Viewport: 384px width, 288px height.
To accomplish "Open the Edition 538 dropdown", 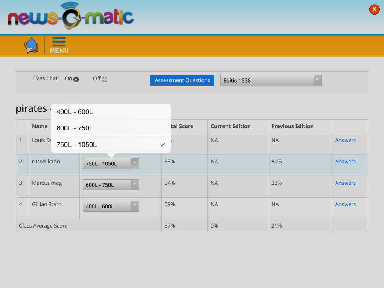I will pyautogui.click(x=271, y=80).
